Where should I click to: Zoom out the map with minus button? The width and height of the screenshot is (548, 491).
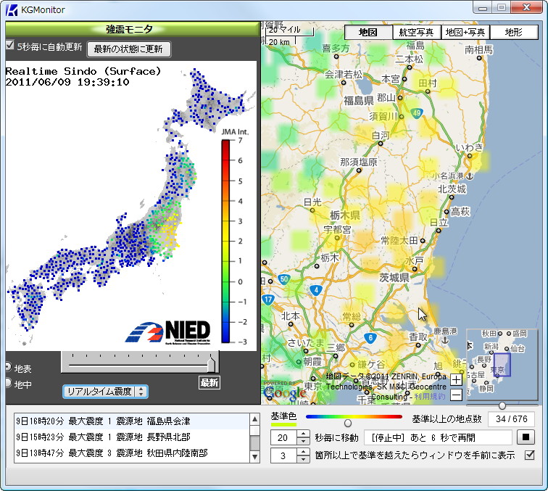click(x=456, y=395)
